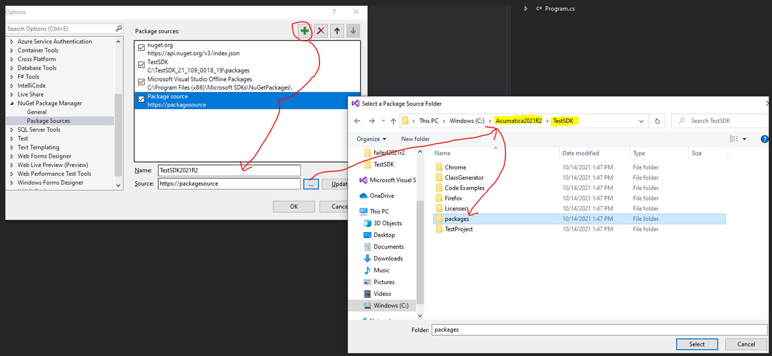This screenshot has width=772, height=356.
Task: Click the browse ellipsis button beside Source
Action: [311, 184]
